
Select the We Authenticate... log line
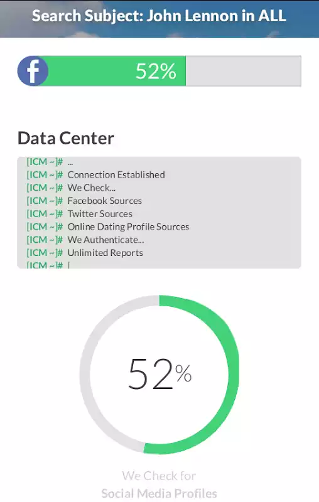(85, 240)
